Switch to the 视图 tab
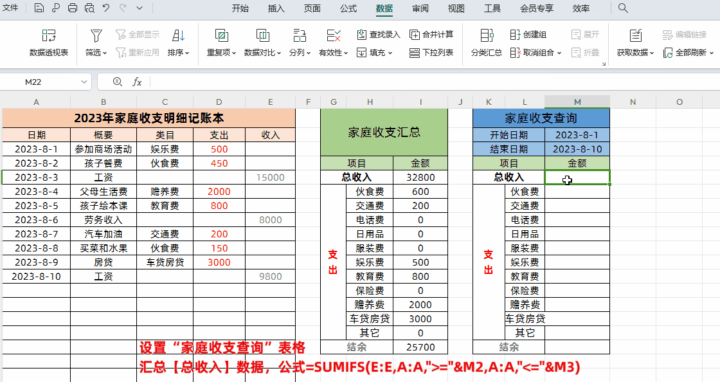This screenshot has width=720, height=382. (x=456, y=8)
